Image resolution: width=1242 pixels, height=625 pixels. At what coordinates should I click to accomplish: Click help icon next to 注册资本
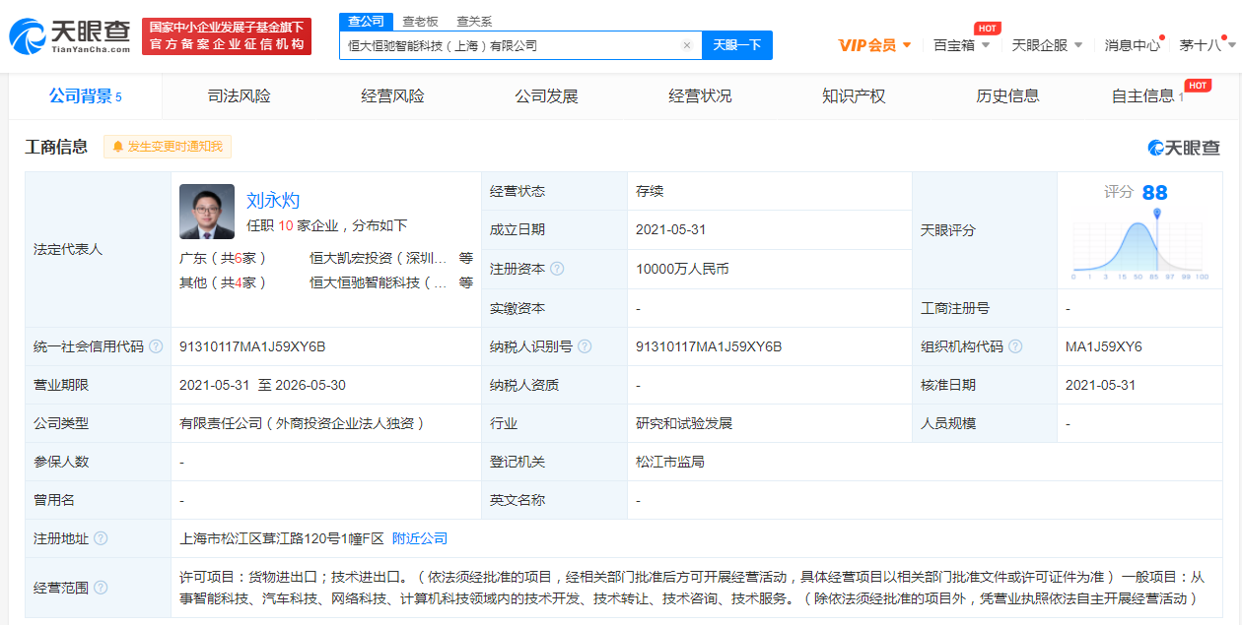[x=557, y=269]
